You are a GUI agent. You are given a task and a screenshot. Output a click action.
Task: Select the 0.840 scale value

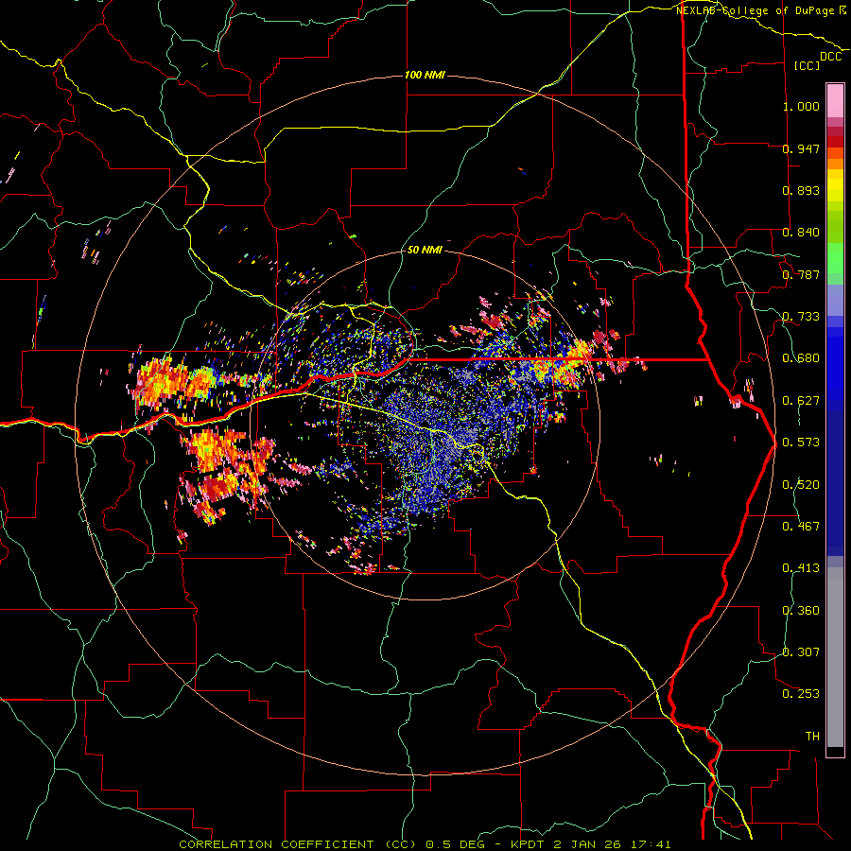point(801,233)
